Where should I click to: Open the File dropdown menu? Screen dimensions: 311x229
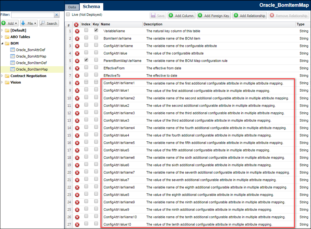pos(28,23)
